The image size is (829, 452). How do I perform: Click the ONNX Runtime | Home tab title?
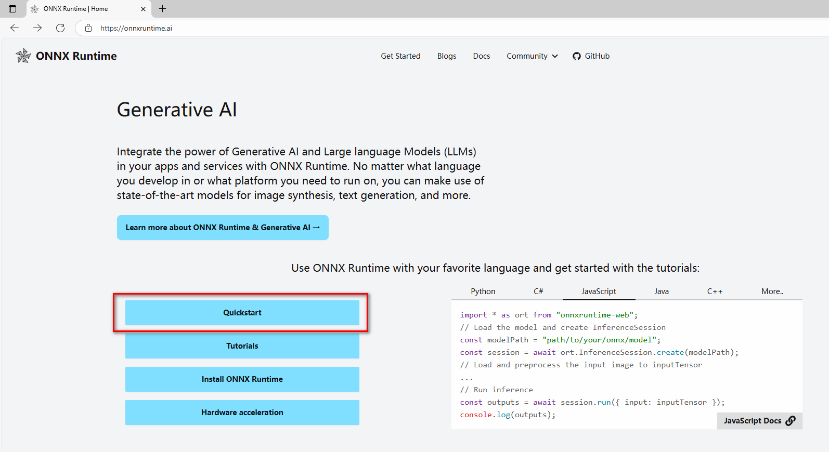[x=76, y=9]
